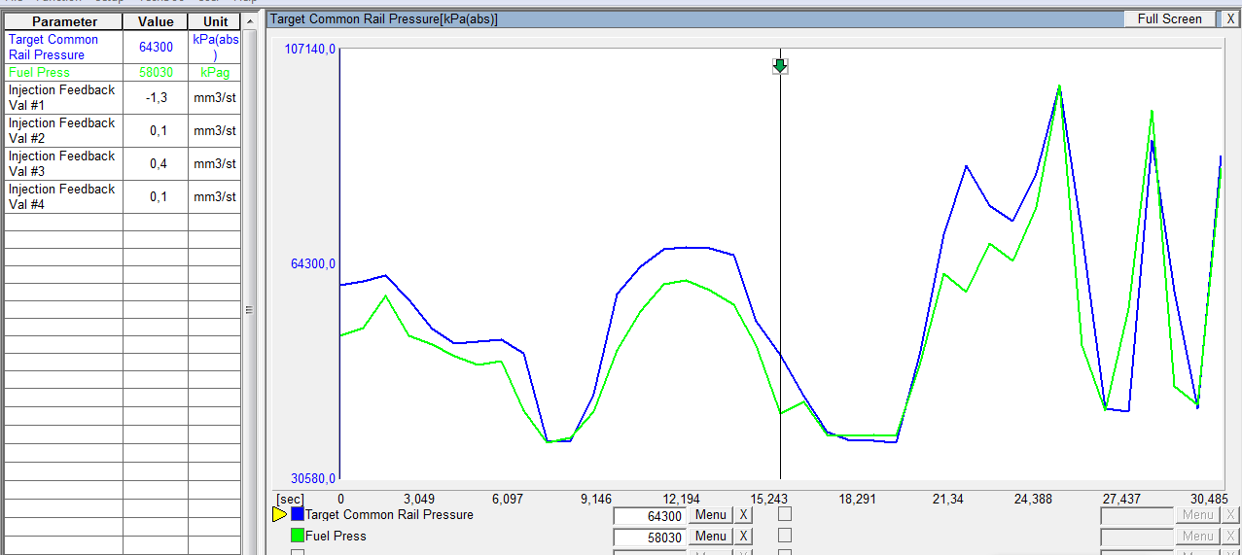Select the Injection Feedback Val #3 parameter row
The width and height of the screenshot is (1242, 555).
pyautogui.click(x=62, y=163)
